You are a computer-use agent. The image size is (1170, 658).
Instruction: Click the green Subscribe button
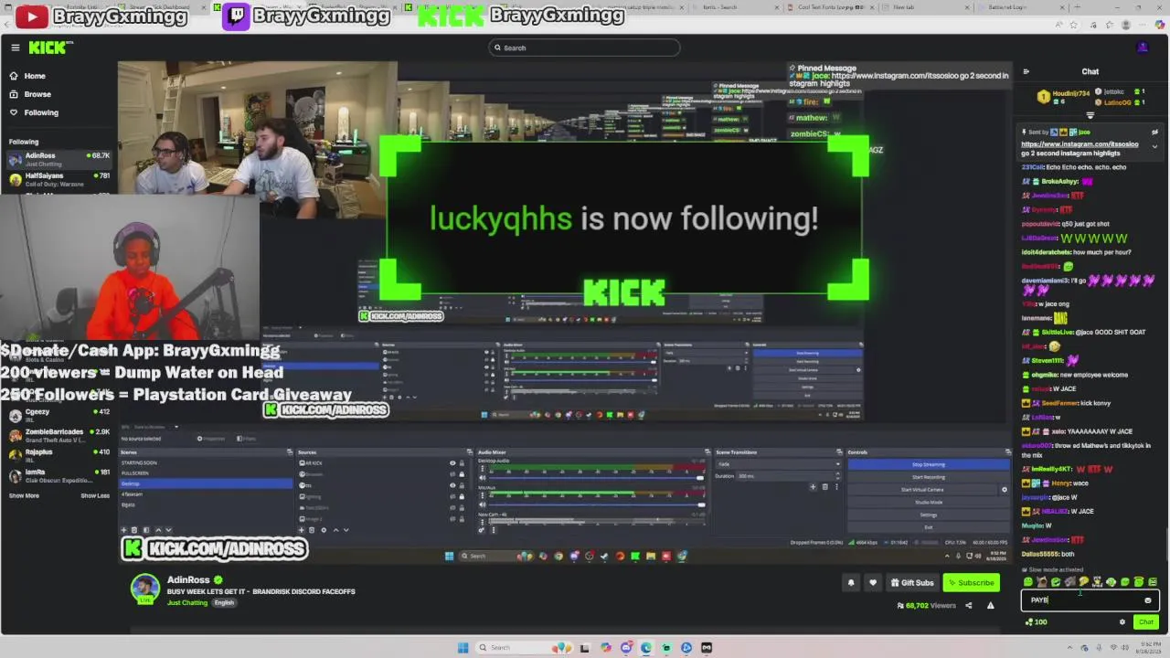tap(971, 582)
